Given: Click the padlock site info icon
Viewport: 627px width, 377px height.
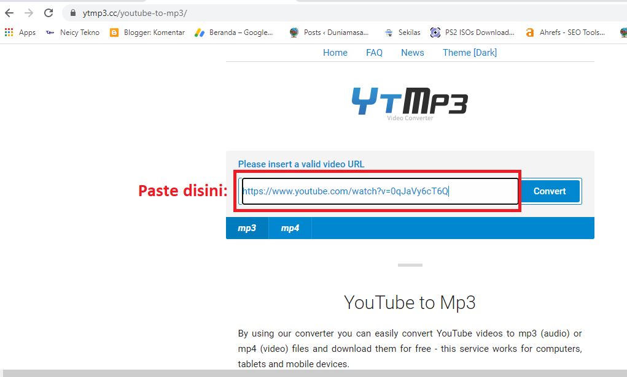Looking at the screenshot, I should coord(73,13).
